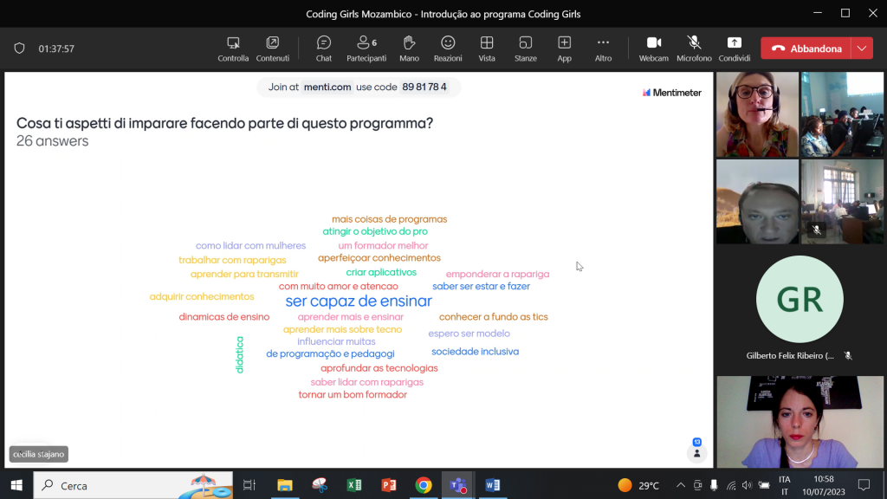Select the man's close-up video tile

pos(757,201)
